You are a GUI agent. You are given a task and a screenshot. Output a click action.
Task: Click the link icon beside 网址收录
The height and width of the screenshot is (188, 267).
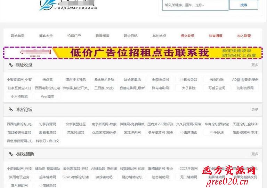coord(11,65)
